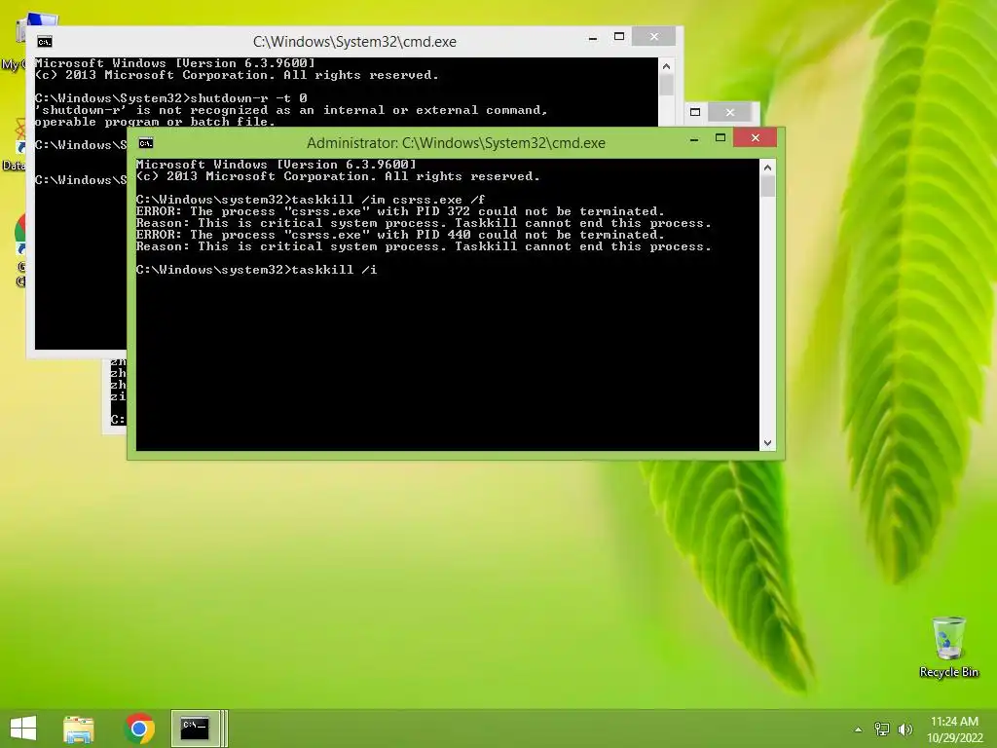Open the clock showing 11:24 AM

(x=954, y=722)
